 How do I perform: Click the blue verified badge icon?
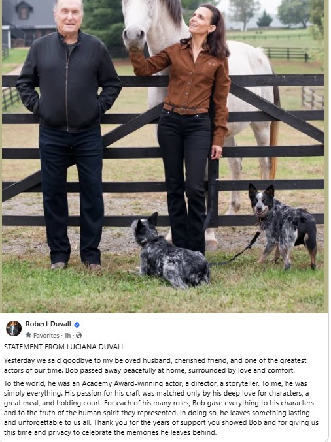[x=77, y=324]
